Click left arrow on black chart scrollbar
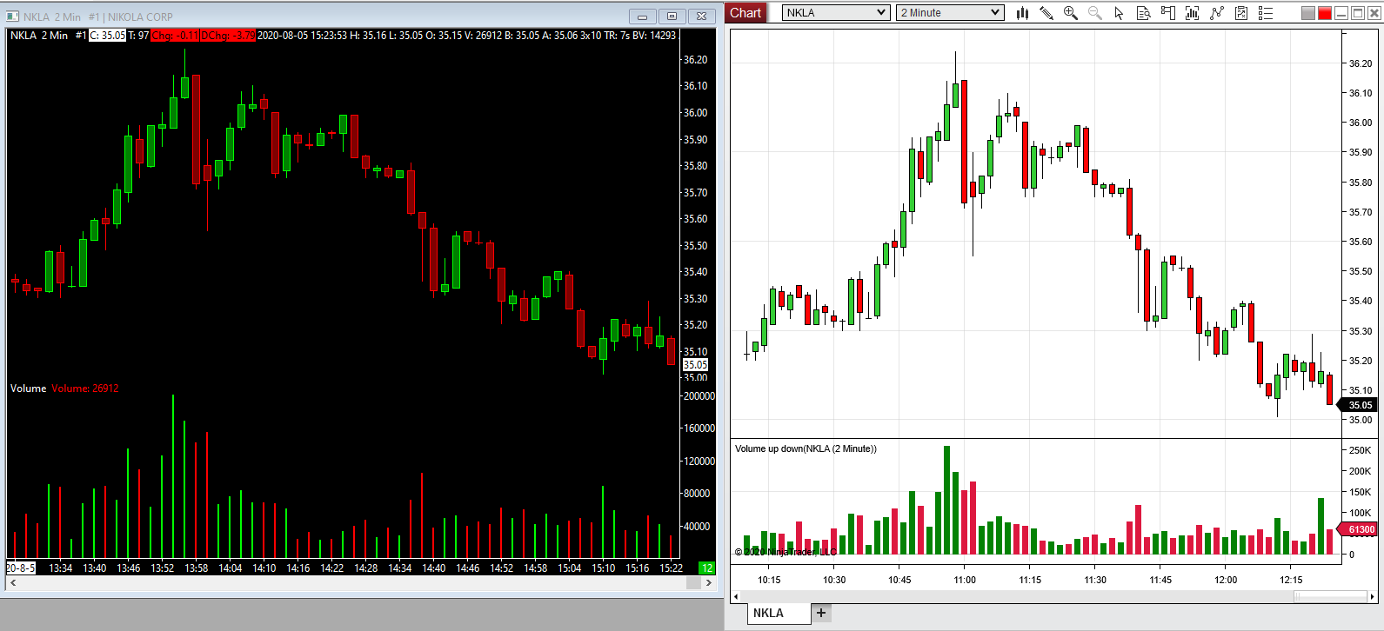This screenshot has height=631, width=1384. [x=13, y=582]
